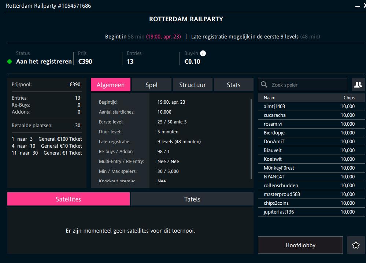Image resolution: width=366 pixels, height=263 pixels.
Task: Open the Buy-in info tooltip
Action: pyautogui.click(x=204, y=53)
